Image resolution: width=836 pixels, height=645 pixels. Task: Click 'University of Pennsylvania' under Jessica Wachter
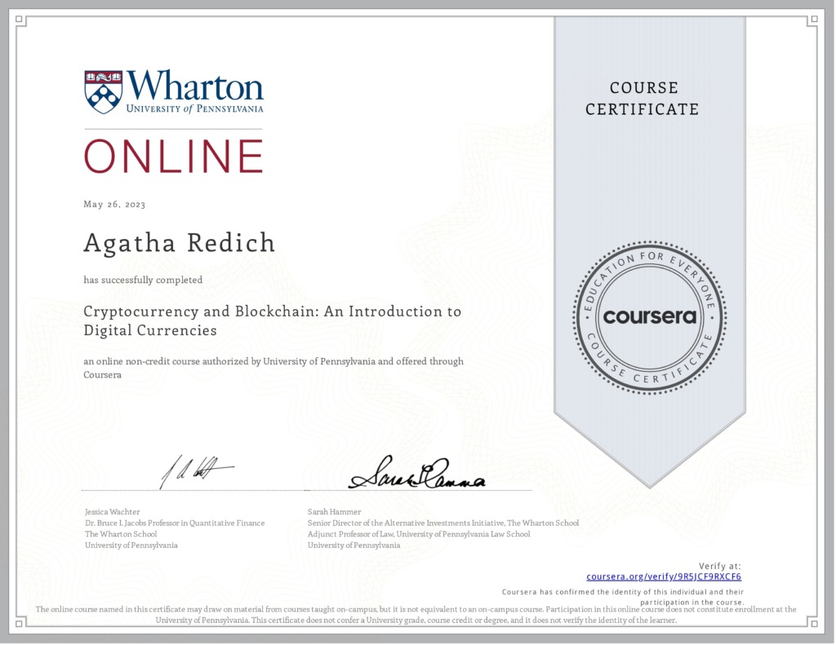(131, 546)
